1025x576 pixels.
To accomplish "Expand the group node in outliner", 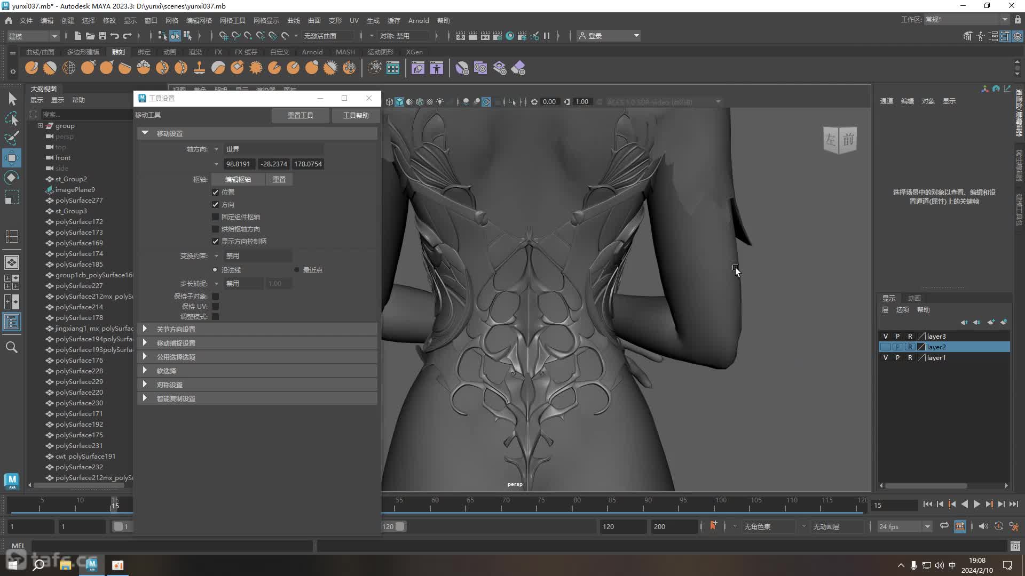I will [40, 126].
